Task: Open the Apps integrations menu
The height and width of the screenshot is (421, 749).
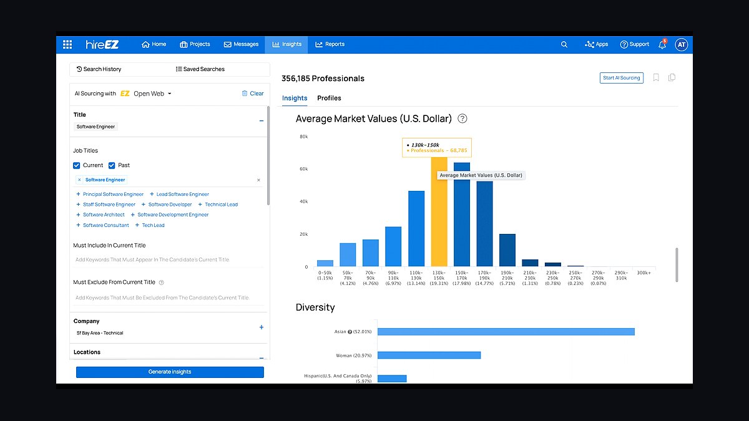Action: (596, 44)
